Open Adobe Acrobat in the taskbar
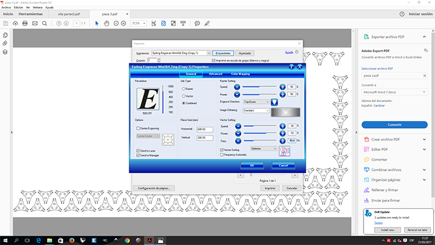 tap(150, 240)
